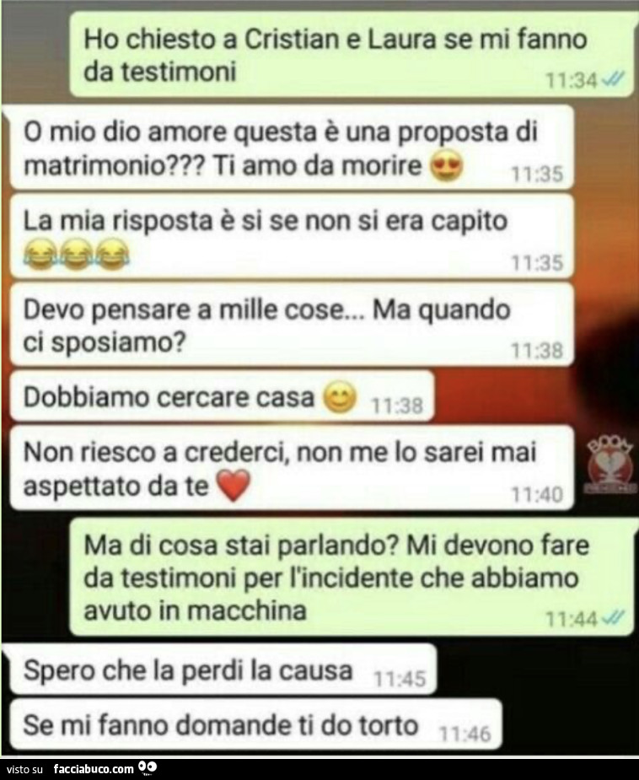639x780 pixels.
Task: Click the heart-eyes emoji in the message
Action: tap(447, 167)
